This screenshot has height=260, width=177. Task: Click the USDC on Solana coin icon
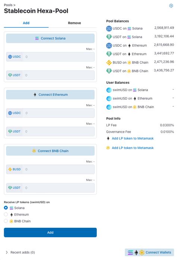(x=109, y=28)
